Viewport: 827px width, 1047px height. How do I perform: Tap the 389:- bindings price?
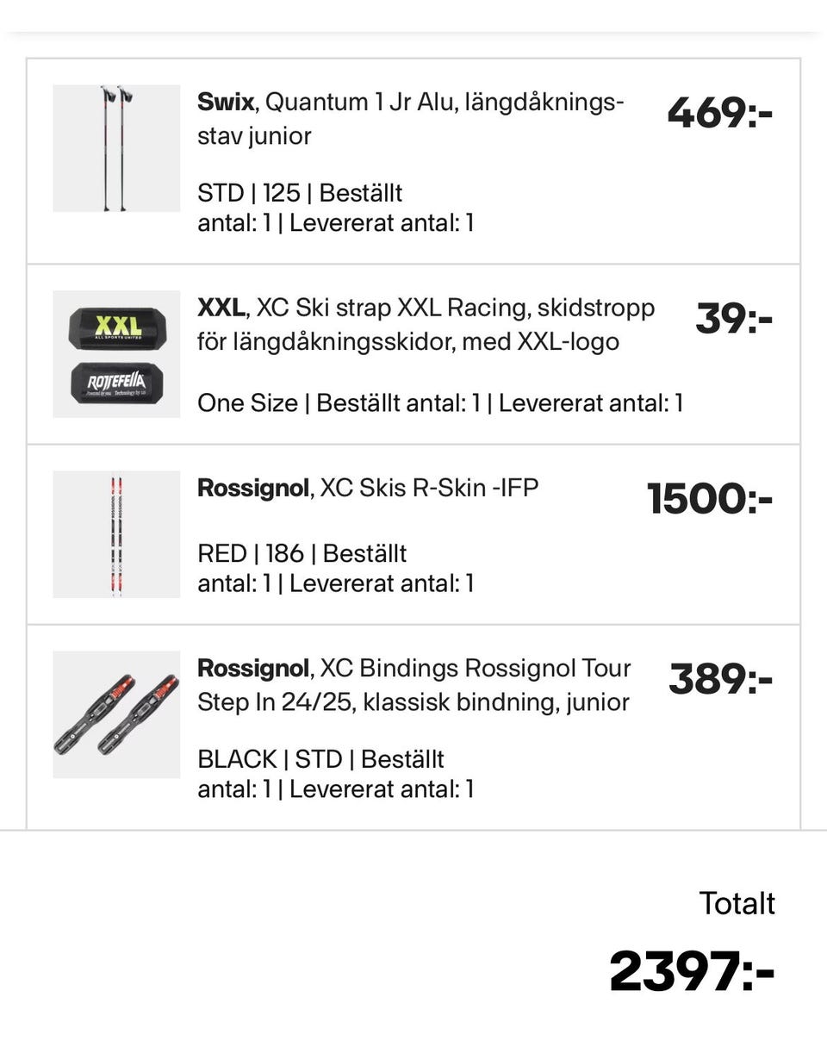tap(721, 679)
